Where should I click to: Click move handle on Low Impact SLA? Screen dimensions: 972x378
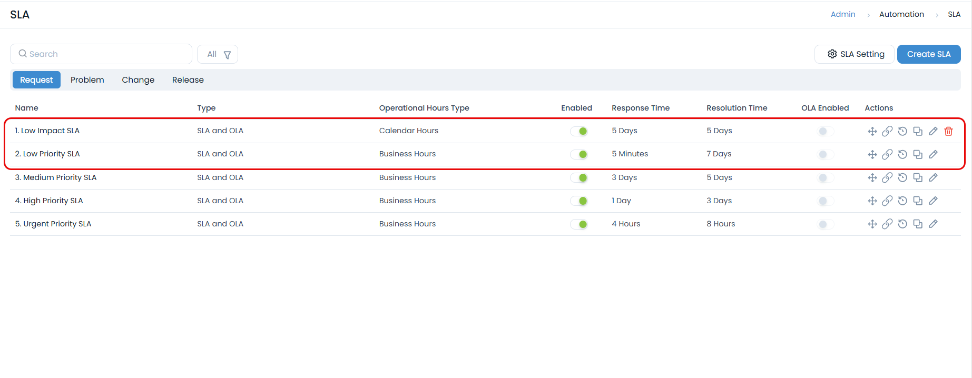click(872, 131)
